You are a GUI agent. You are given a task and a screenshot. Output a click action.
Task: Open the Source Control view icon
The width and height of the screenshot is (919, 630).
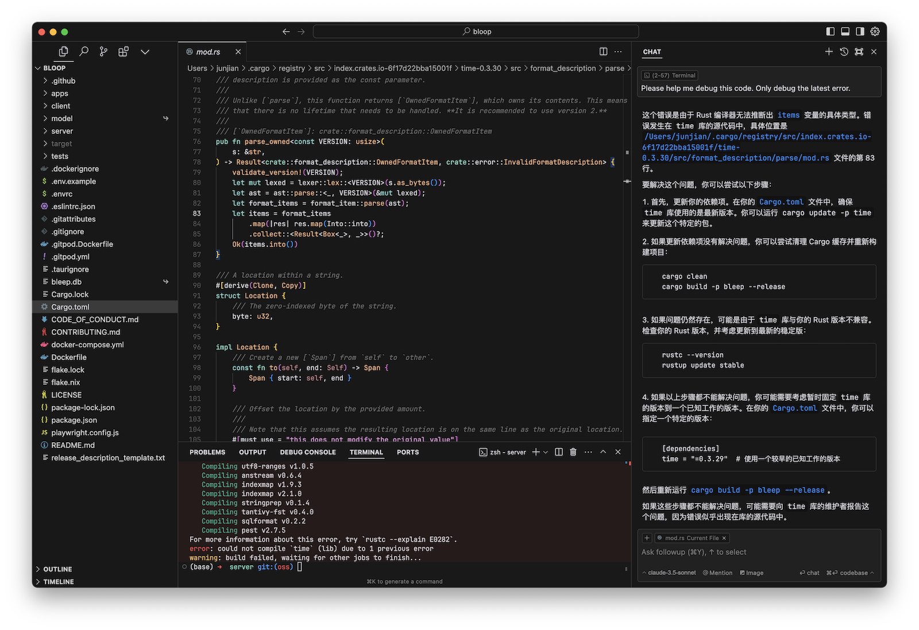point(103,52)
